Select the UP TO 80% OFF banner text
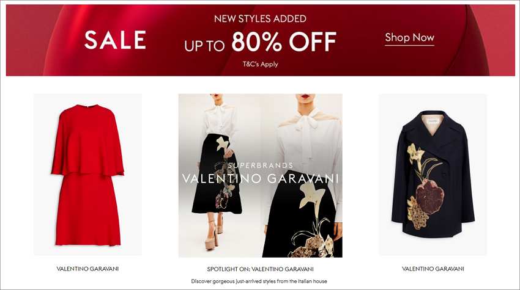Image resolution: width=520 pixels, height=290 pixels. click(261, 42)
